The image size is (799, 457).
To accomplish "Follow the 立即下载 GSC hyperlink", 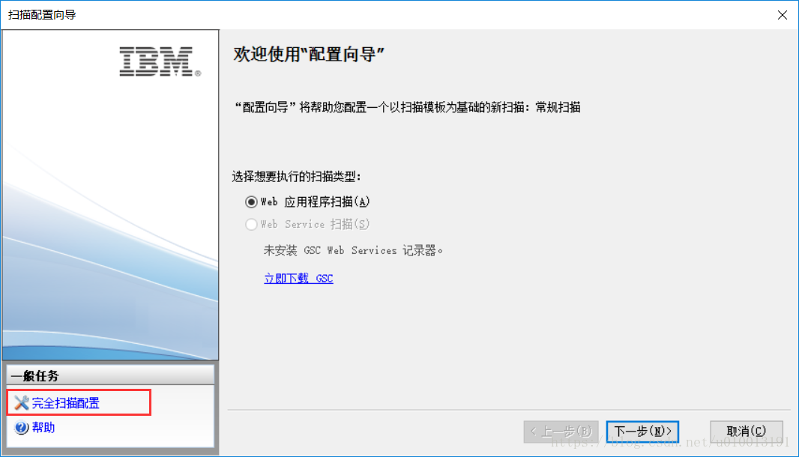I will click(298, 278).
